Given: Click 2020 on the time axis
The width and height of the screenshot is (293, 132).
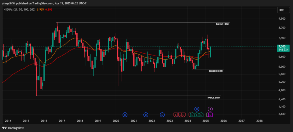Looking at the screenshot, I should 116,121.
